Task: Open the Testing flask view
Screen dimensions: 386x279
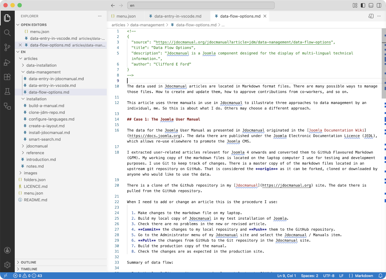Action: point(7,91)
